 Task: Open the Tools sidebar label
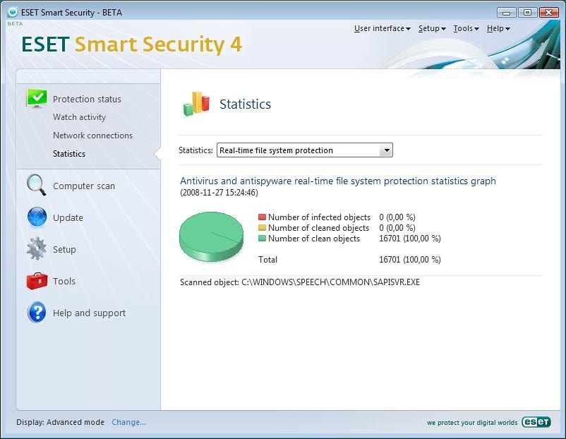click(x=64, y=281)
